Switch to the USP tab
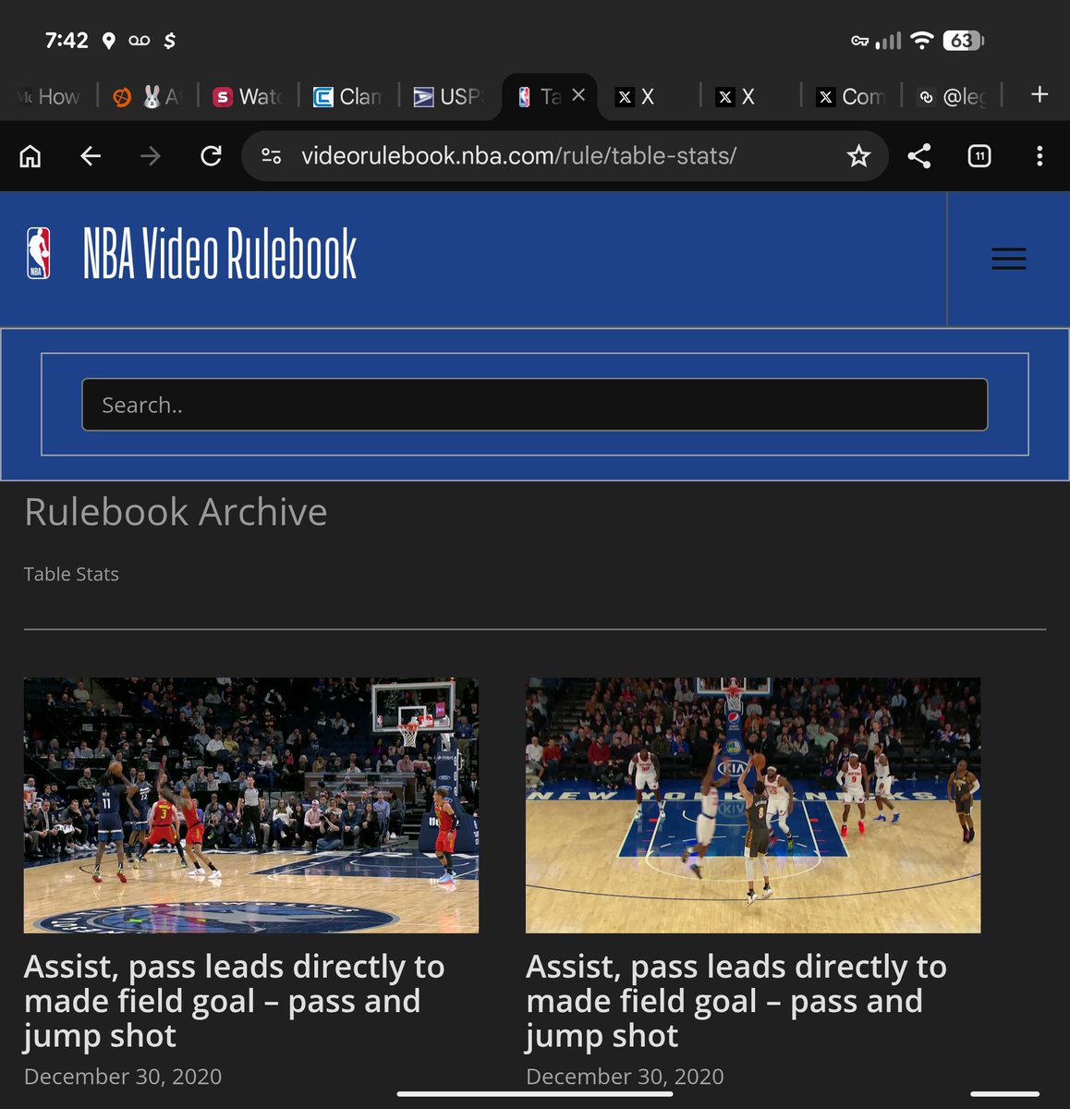 (448, 96)
